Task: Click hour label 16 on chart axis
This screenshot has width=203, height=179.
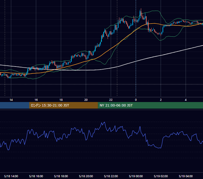Action: (36, 100)
